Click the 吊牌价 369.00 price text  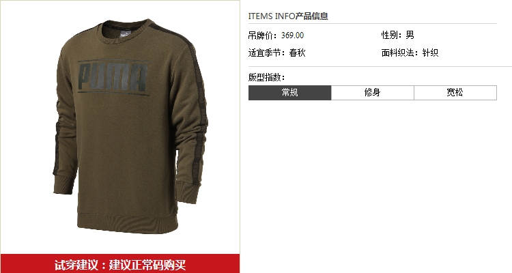click(x=276, y=35)
